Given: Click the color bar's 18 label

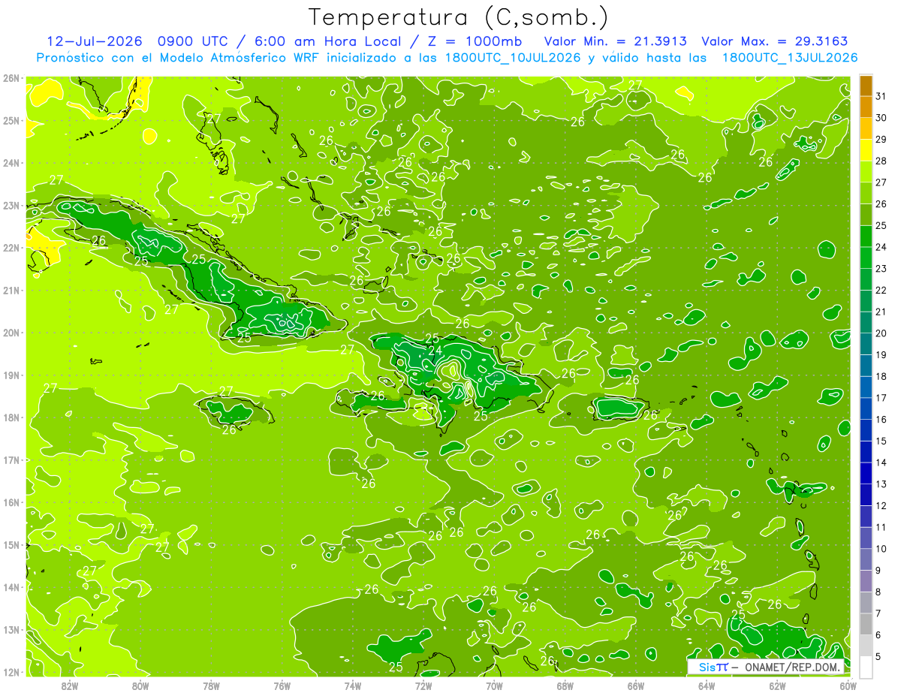Looking at the screenshot, I should (x=881, y=376).
